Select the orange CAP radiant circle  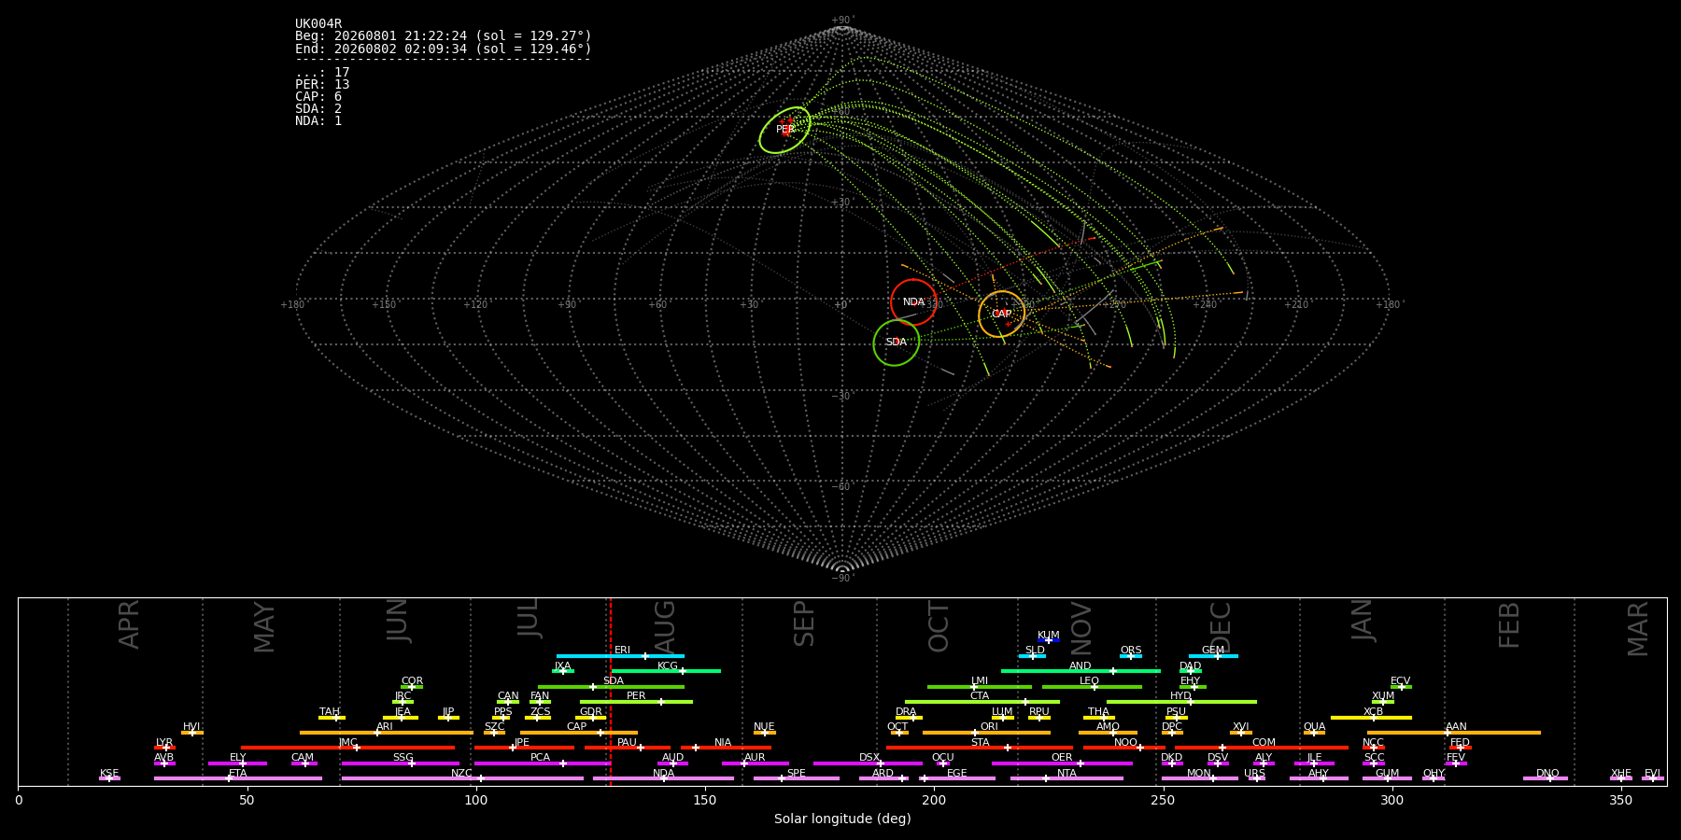coord(1001,315)
